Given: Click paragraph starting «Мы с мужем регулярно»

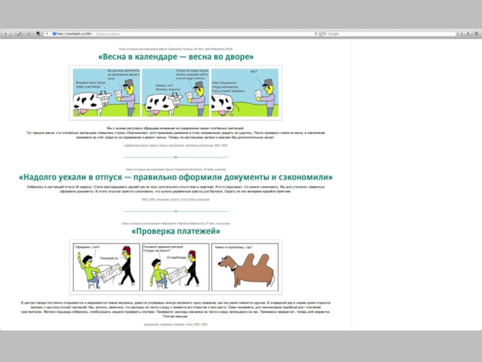Looking at the screenshot, I should pos(175,133).
